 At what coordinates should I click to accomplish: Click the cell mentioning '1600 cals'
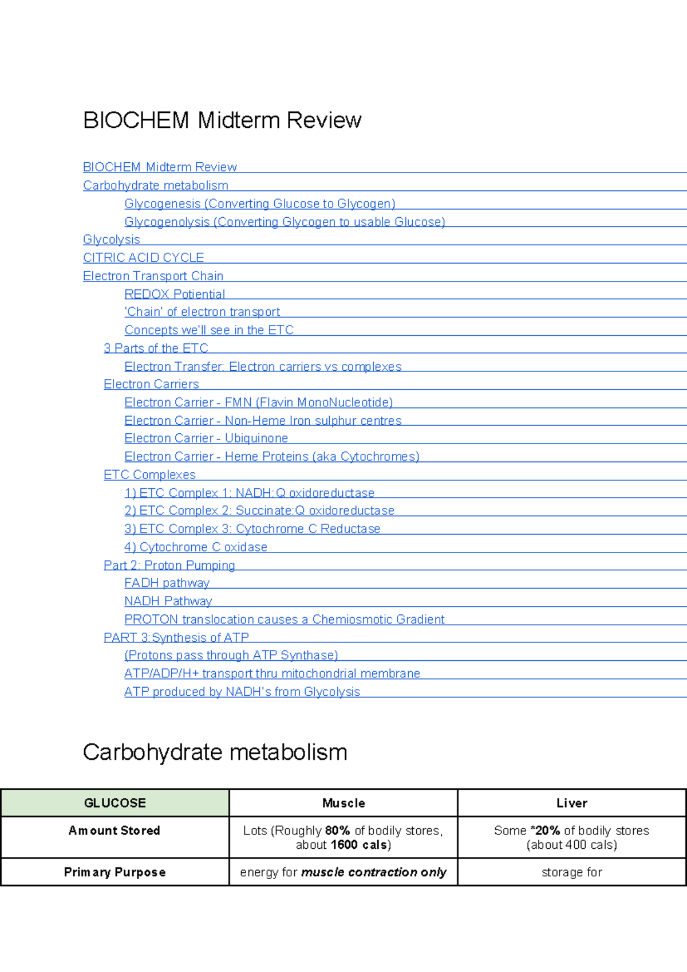[343, 837]
